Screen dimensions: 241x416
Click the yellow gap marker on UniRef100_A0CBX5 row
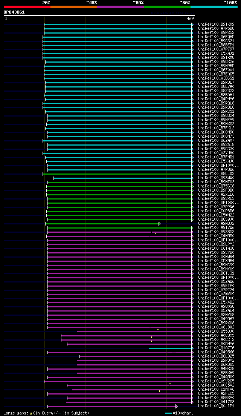151,337
